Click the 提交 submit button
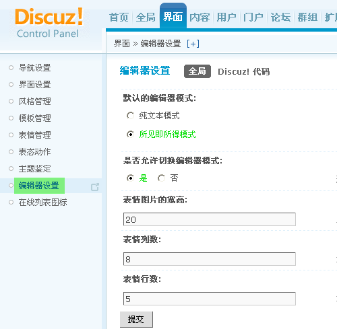 pos(136,320)
